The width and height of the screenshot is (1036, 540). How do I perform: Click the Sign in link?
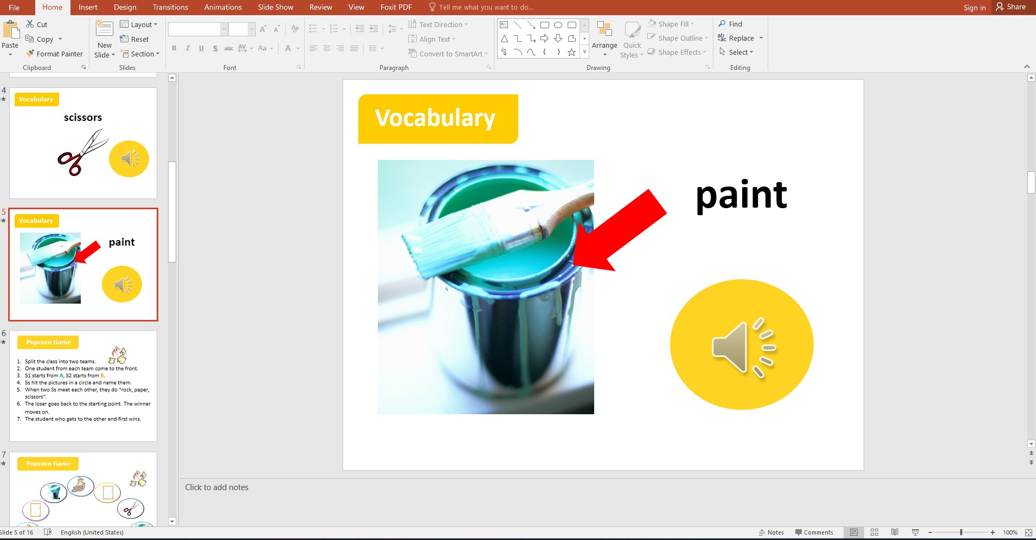(x=974, y=8)
